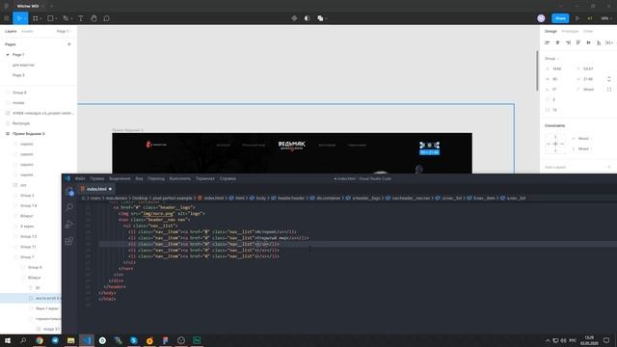Select the Rectangle shape tool in Figma

coord(50,18)
